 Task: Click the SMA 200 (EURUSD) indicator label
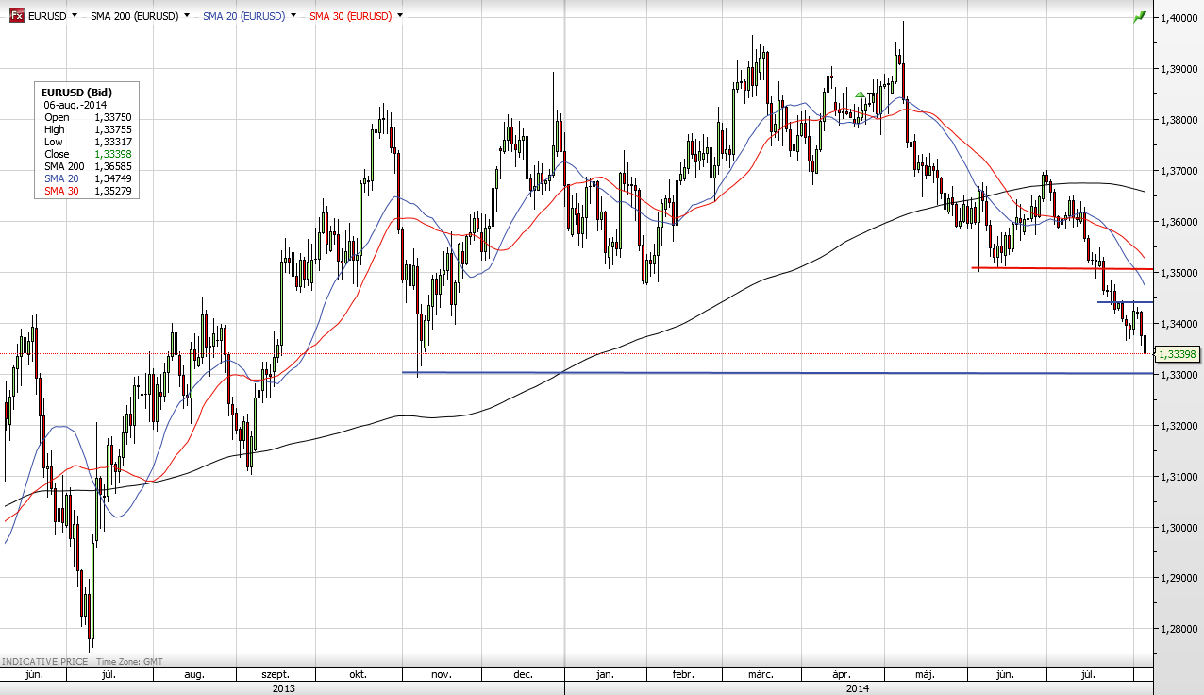point(134,16)
